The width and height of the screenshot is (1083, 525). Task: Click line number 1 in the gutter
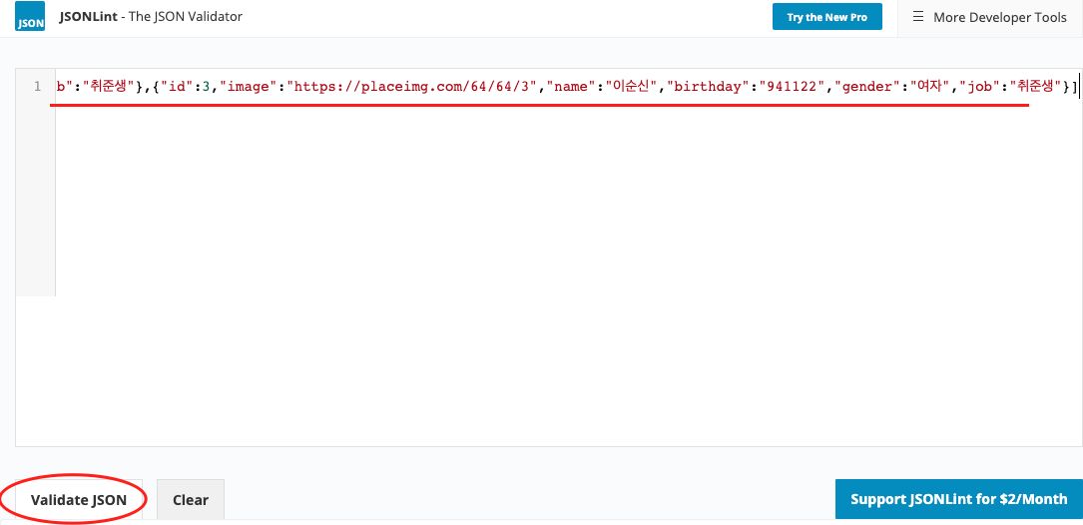click(x=37, y=87)
